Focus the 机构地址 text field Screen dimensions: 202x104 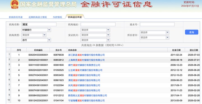coord(98,24)
